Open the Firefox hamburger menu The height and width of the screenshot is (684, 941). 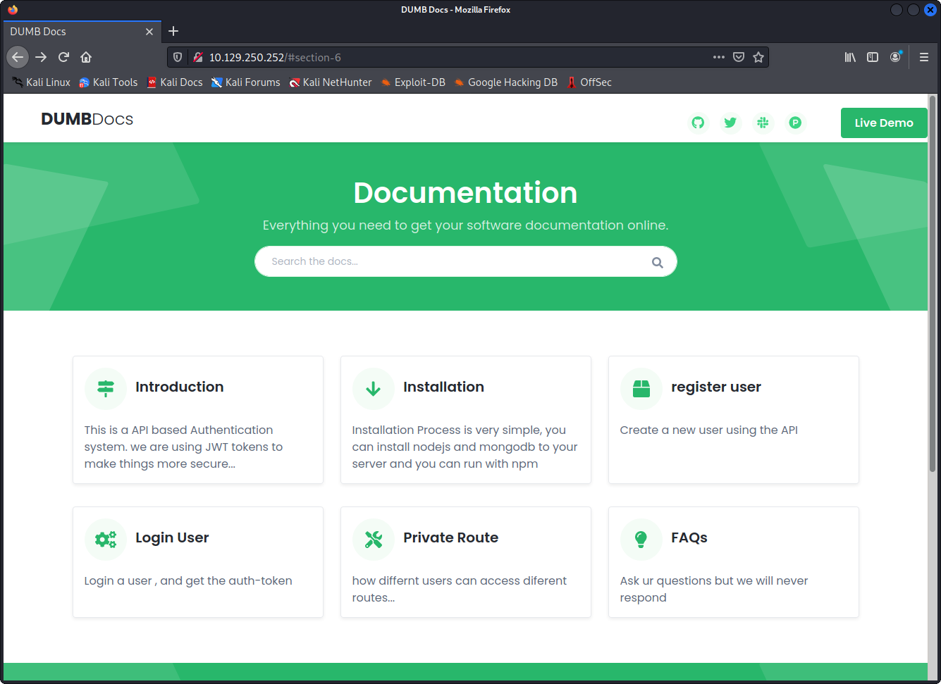pos(923,57)
